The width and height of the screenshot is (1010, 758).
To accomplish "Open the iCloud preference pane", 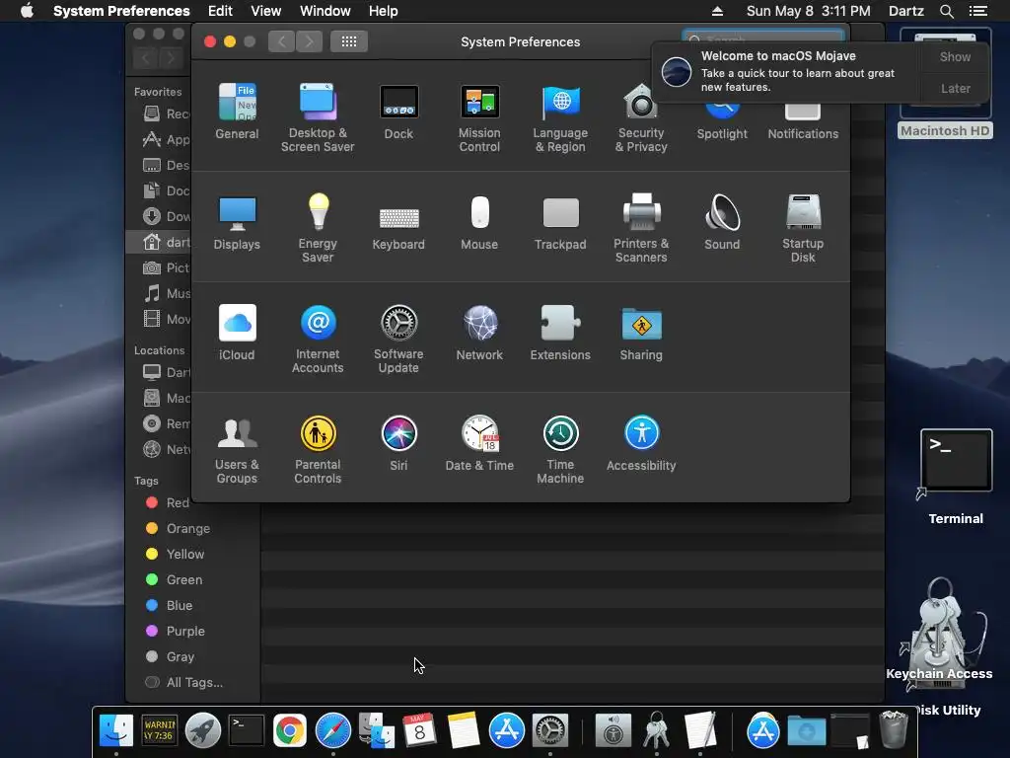I will point(237,333).
